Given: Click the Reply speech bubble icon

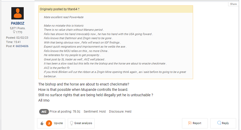Looking at the screenshot, I should [x=219, y=123].
